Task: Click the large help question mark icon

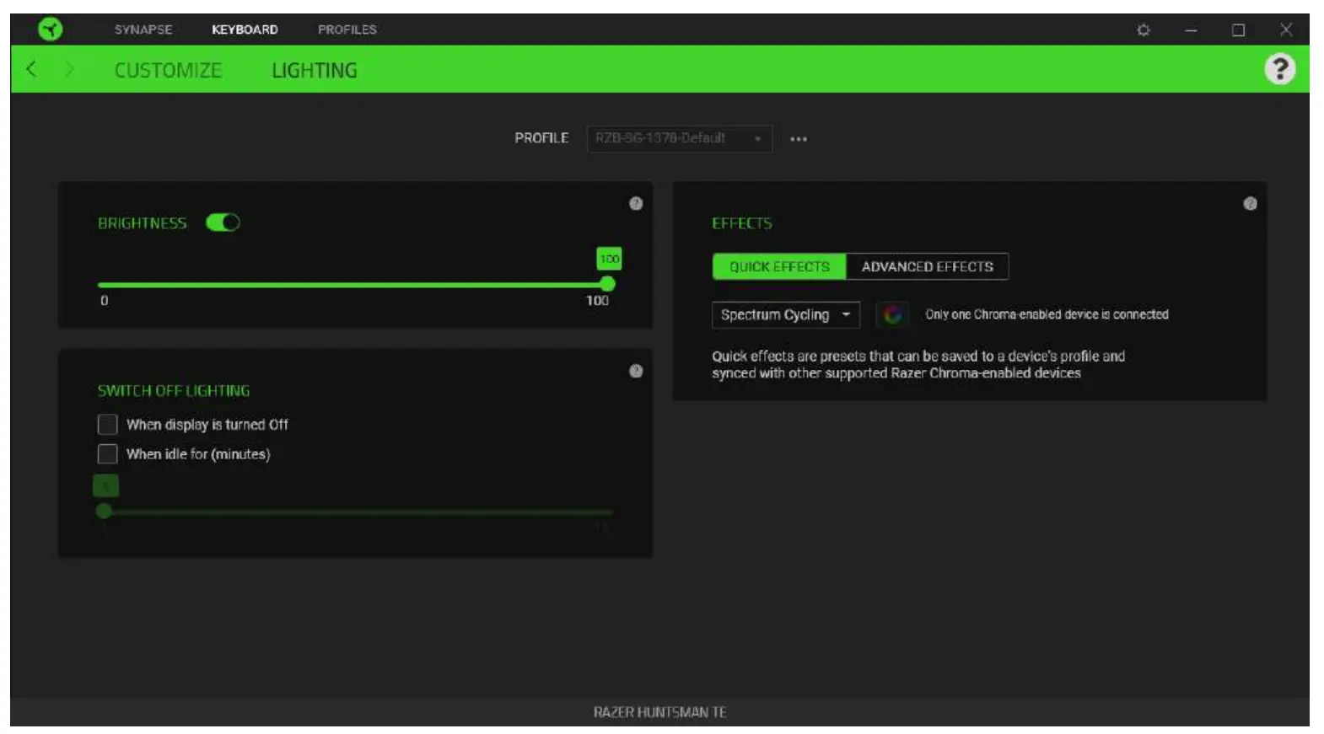Action: click(x=1279, y=69)
